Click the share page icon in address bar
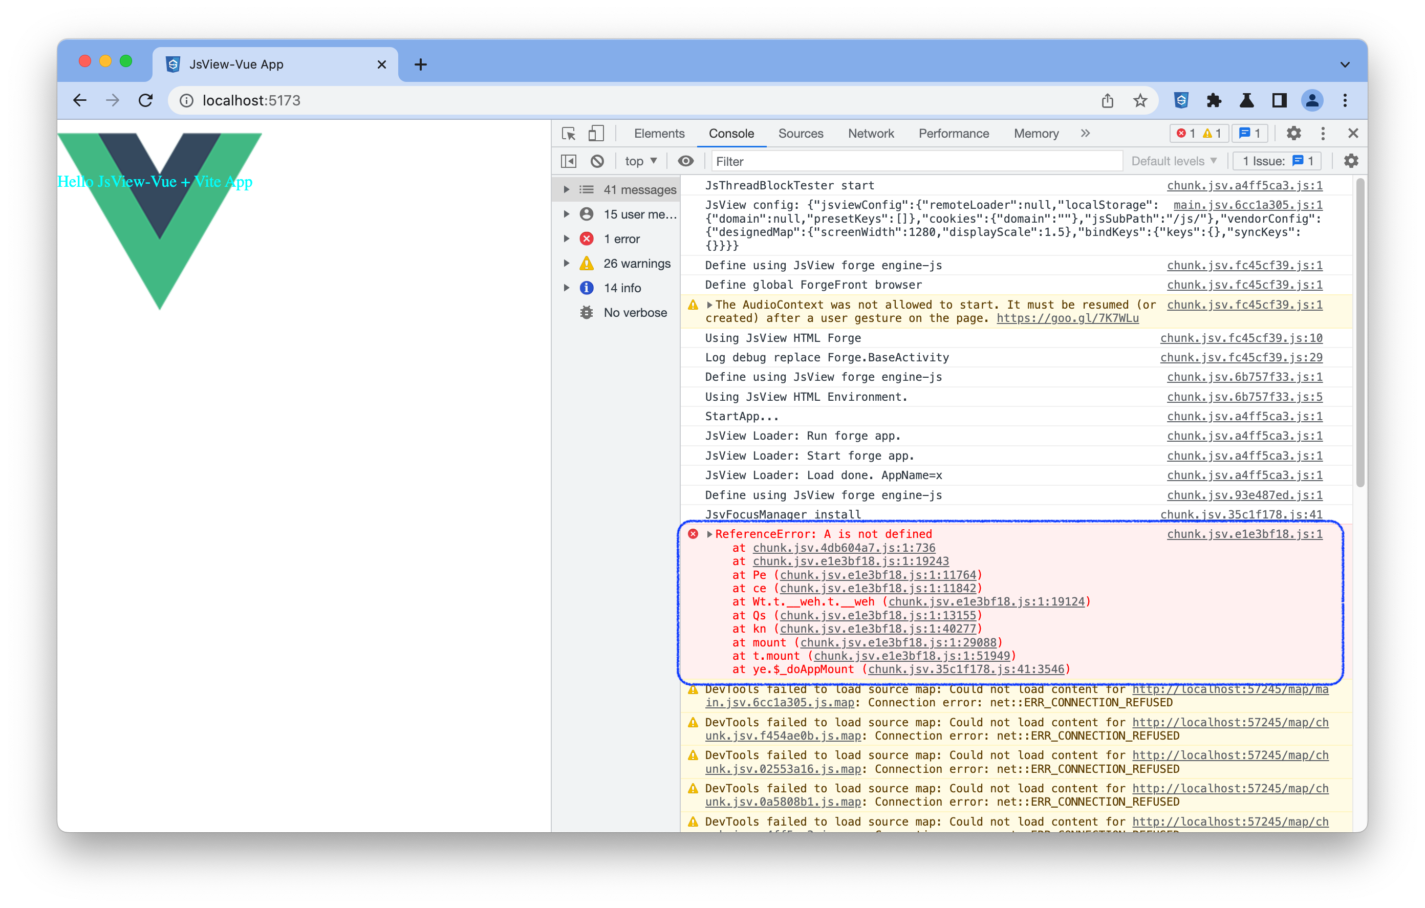This screenshot has width=1425, height=908. tap(1107, 101)
